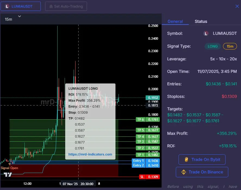Screen dimensions: 241x190
Task: Click the 12:00 time axis label
Action: point(27,184)
